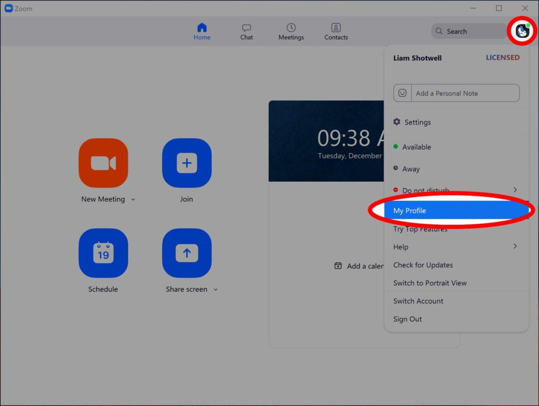Click the 09:38 clock display
The image size is (539, 406).
click(350, 138)
